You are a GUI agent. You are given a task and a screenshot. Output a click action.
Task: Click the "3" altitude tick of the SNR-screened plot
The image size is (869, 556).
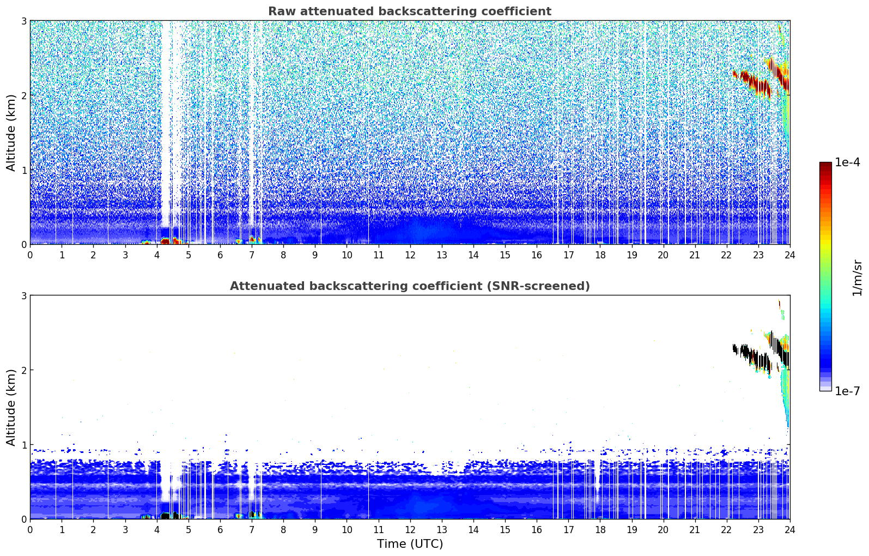click(x=23, y=295)
